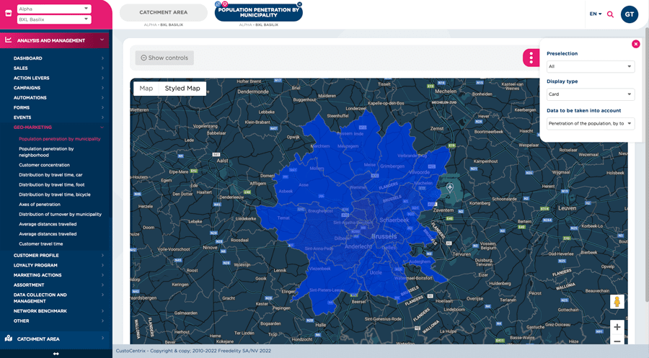Open Customer concentration in sidebar
Viewport: 649px width, 358px height.
(x=44, y=165)
